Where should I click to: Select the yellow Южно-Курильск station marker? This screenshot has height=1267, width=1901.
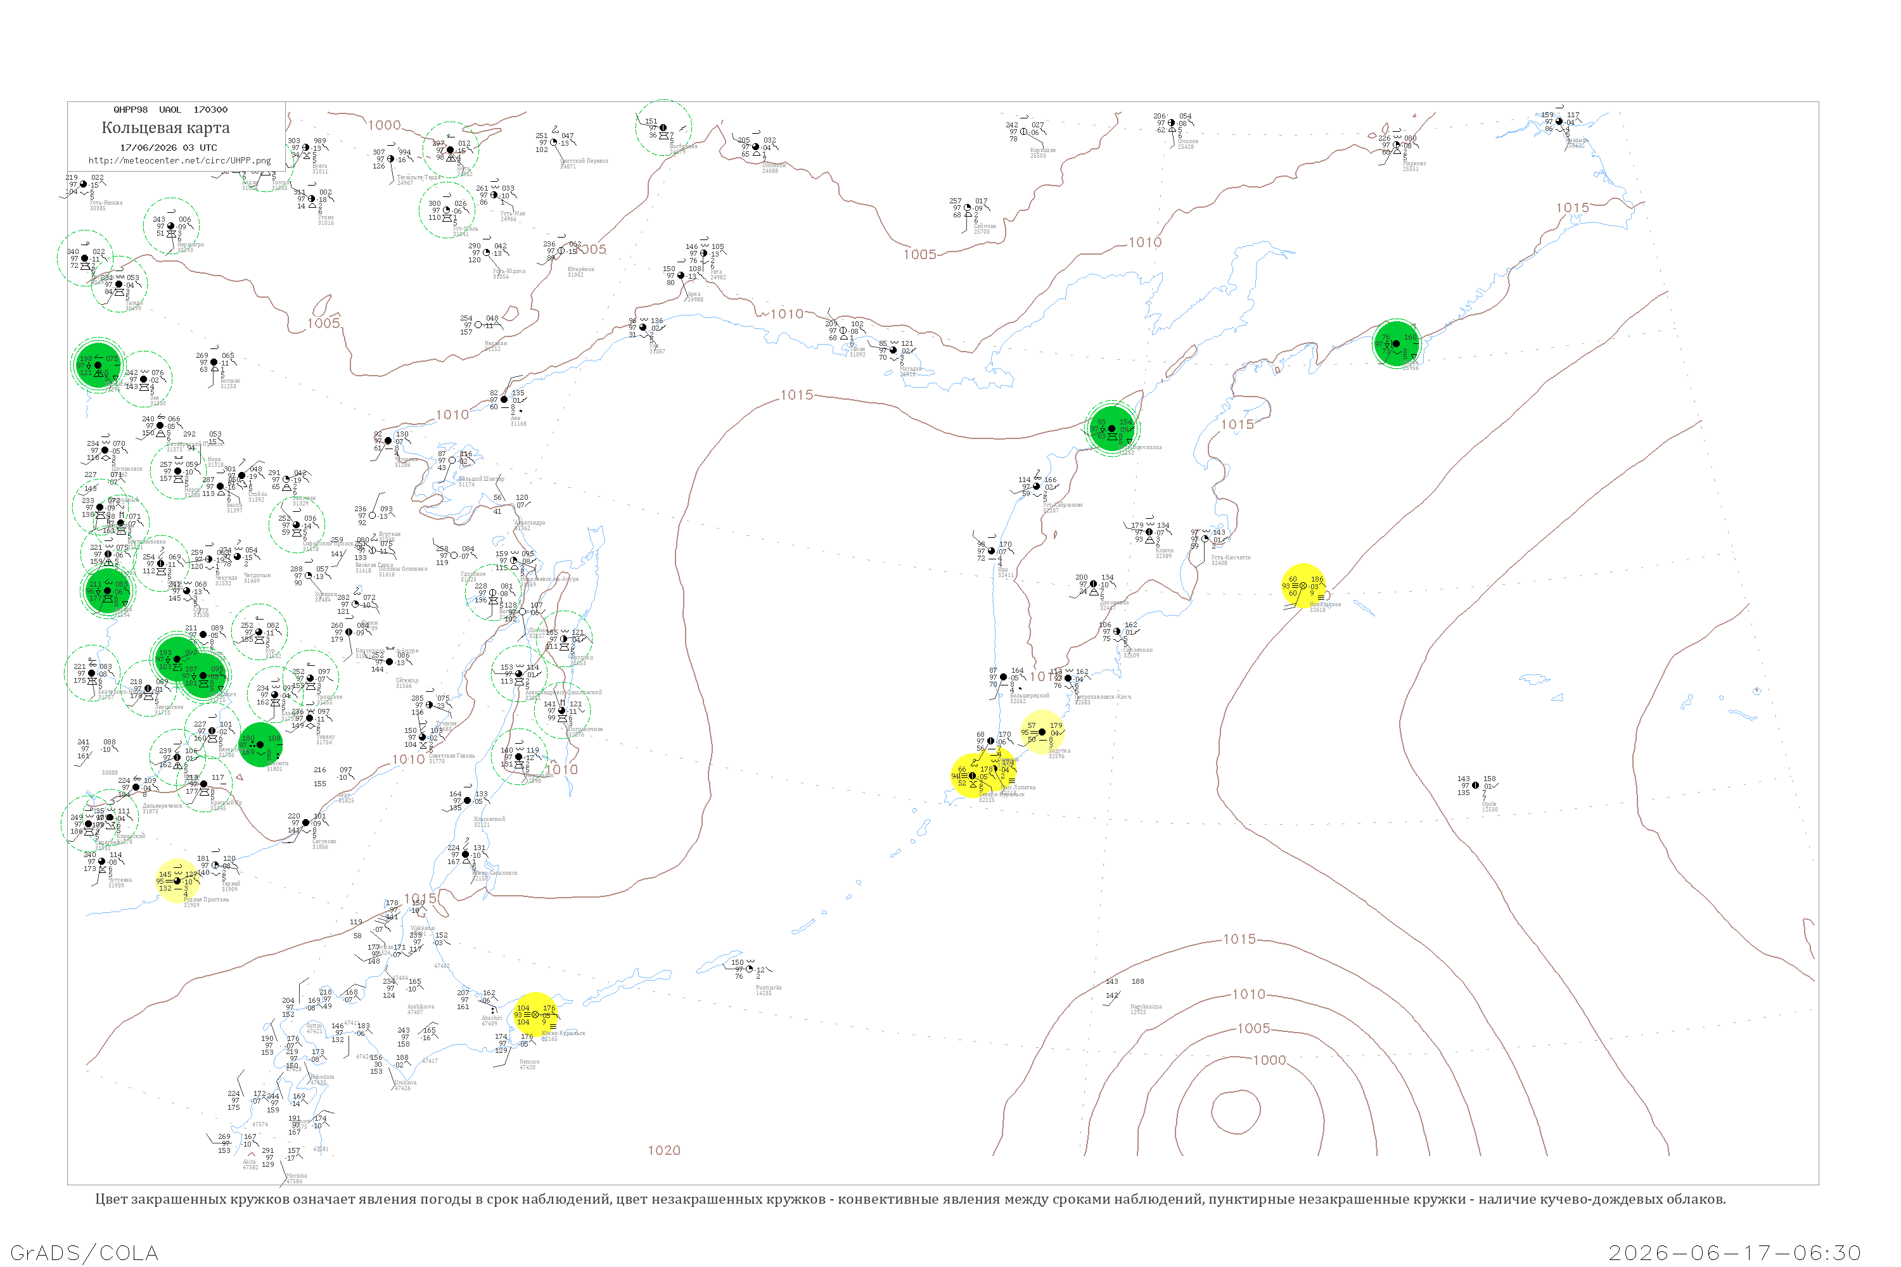click(x=534, y=1014)
